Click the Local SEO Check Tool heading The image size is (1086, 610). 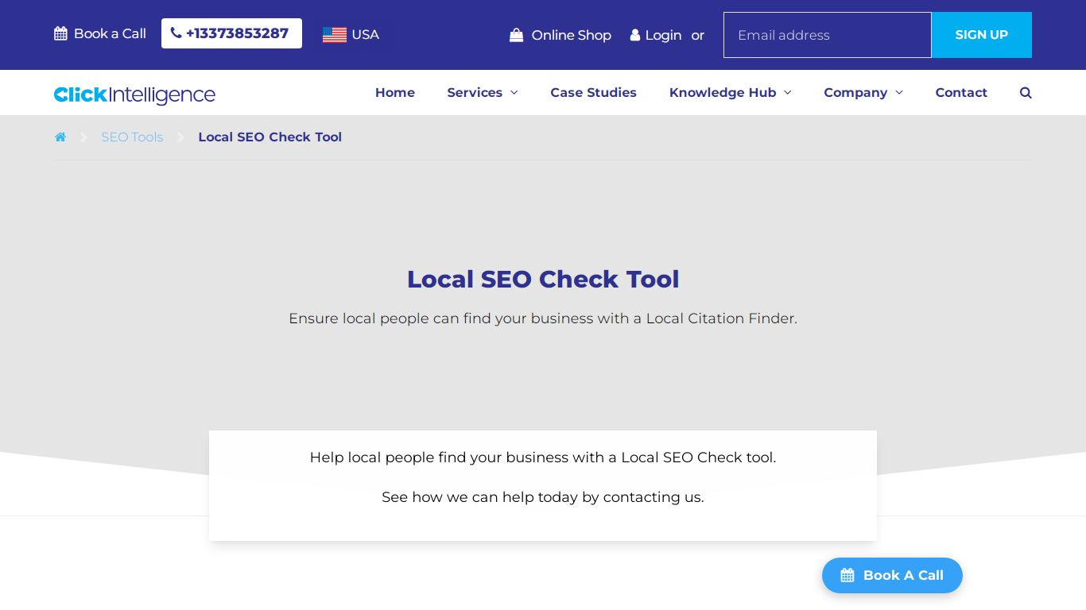(x=543, y=280)
